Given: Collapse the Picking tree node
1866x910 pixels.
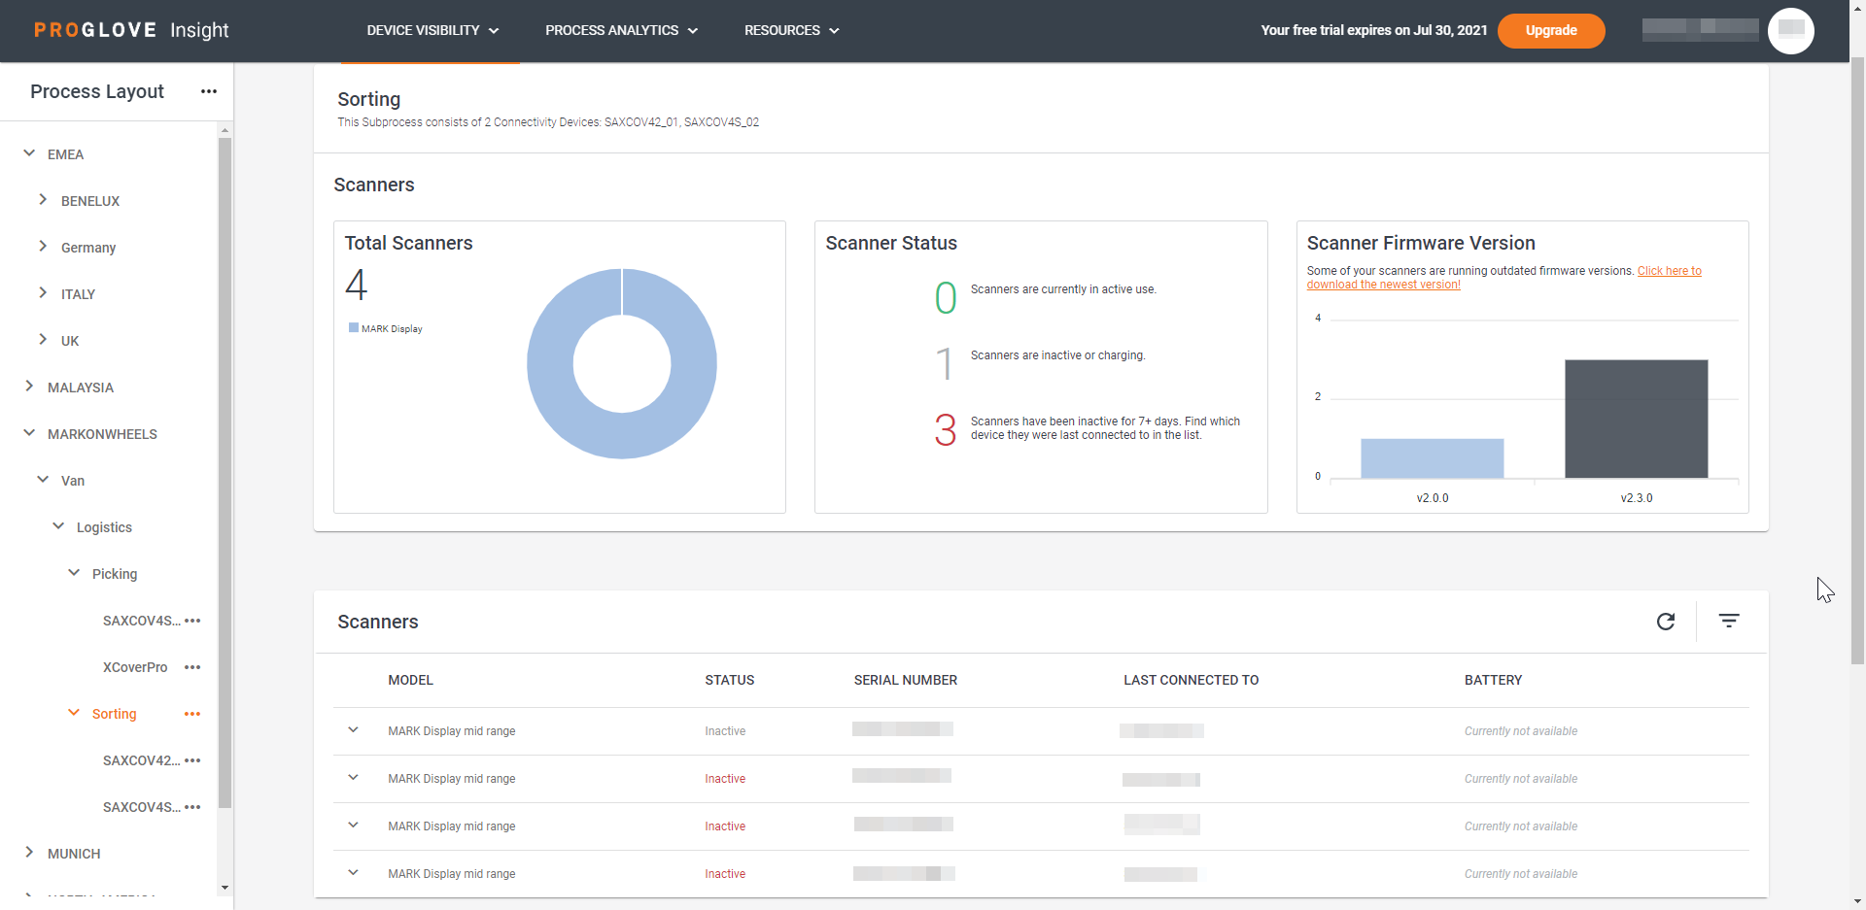Looking at the screenshot, I should coord(74,573).
